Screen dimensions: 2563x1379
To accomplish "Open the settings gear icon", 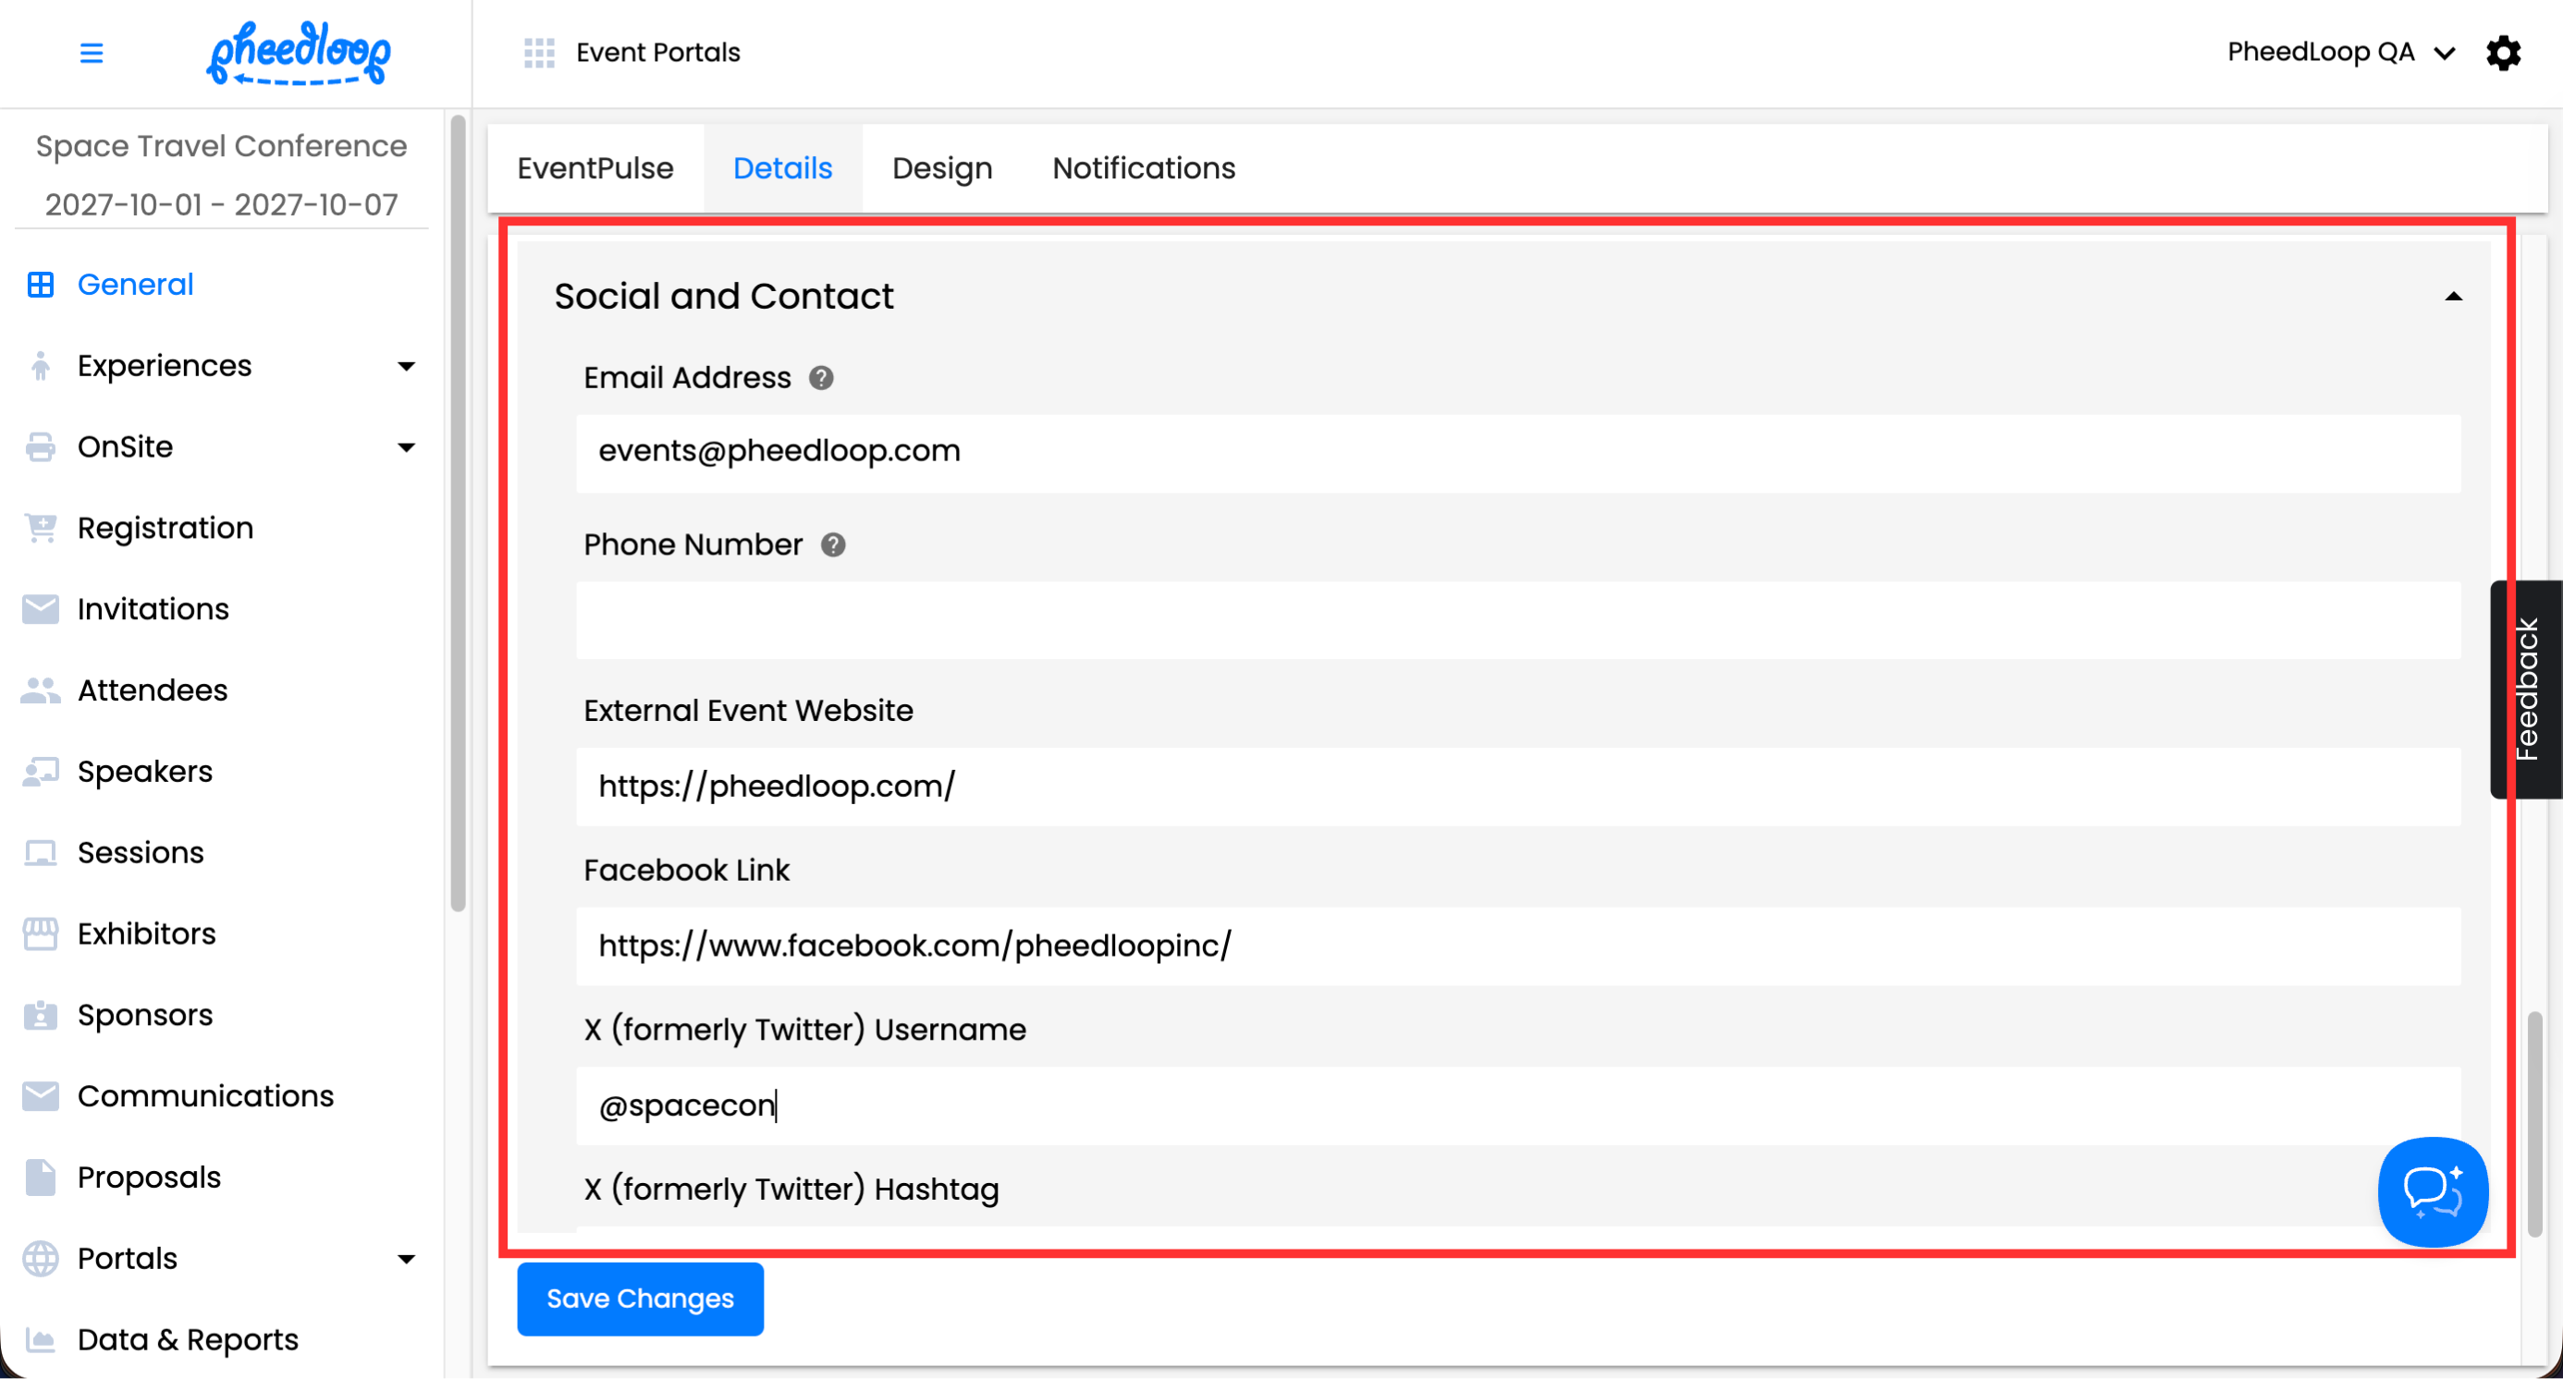I will pos(2503,53).
